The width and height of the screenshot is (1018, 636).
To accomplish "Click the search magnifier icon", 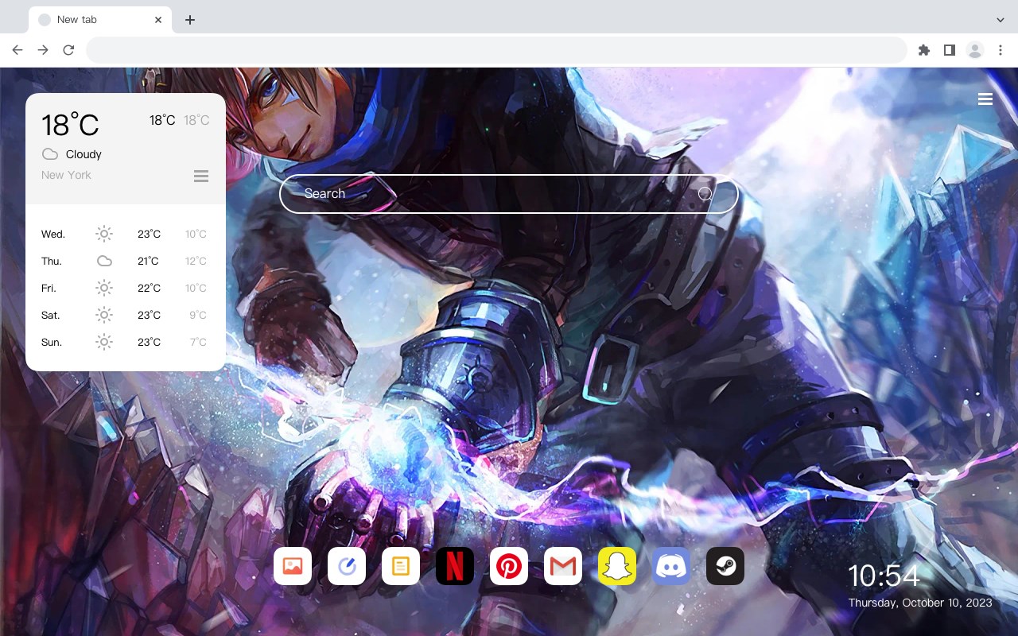I will (x=705, y=194).
